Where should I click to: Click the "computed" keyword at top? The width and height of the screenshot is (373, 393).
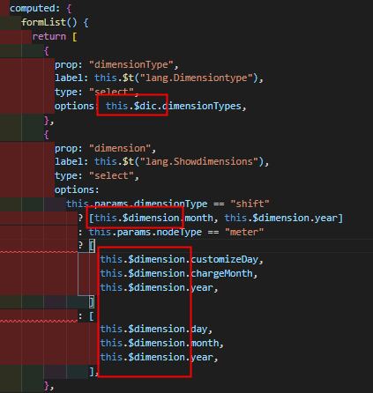32,9
